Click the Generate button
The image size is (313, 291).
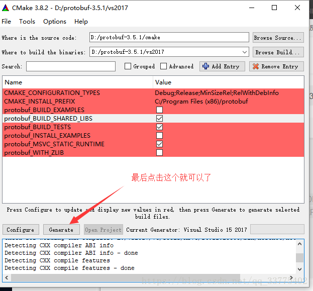[x=61, y=230]
